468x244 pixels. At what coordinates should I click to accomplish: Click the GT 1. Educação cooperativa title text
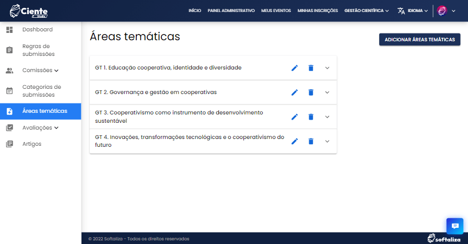pyautogui.click(x=168, y=68)
